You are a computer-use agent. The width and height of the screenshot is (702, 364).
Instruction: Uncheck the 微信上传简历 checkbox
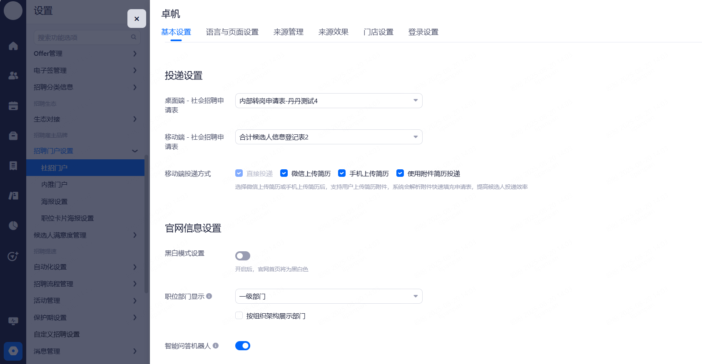coord(284,173)
